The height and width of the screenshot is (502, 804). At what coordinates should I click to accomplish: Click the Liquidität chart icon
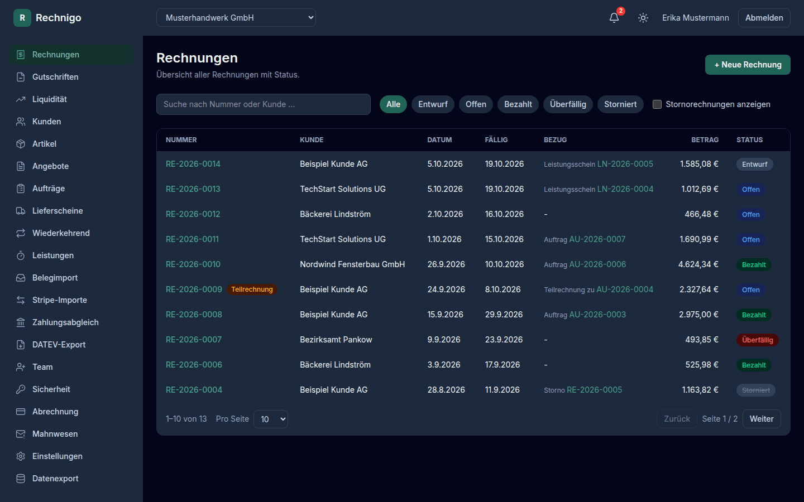(21, 99)
